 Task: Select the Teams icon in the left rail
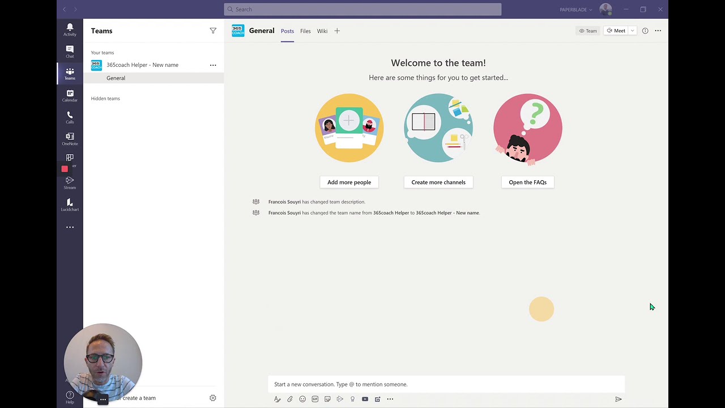coord(70,74)
